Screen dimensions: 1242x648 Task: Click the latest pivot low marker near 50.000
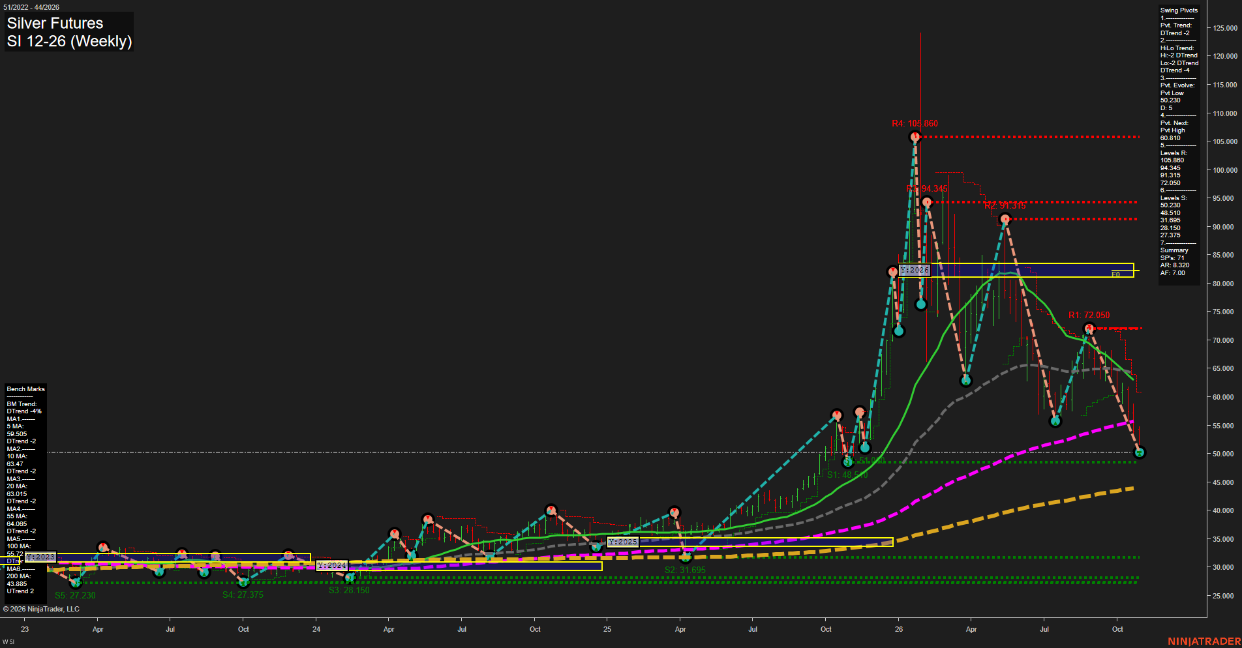click(x=1139, y=452)
